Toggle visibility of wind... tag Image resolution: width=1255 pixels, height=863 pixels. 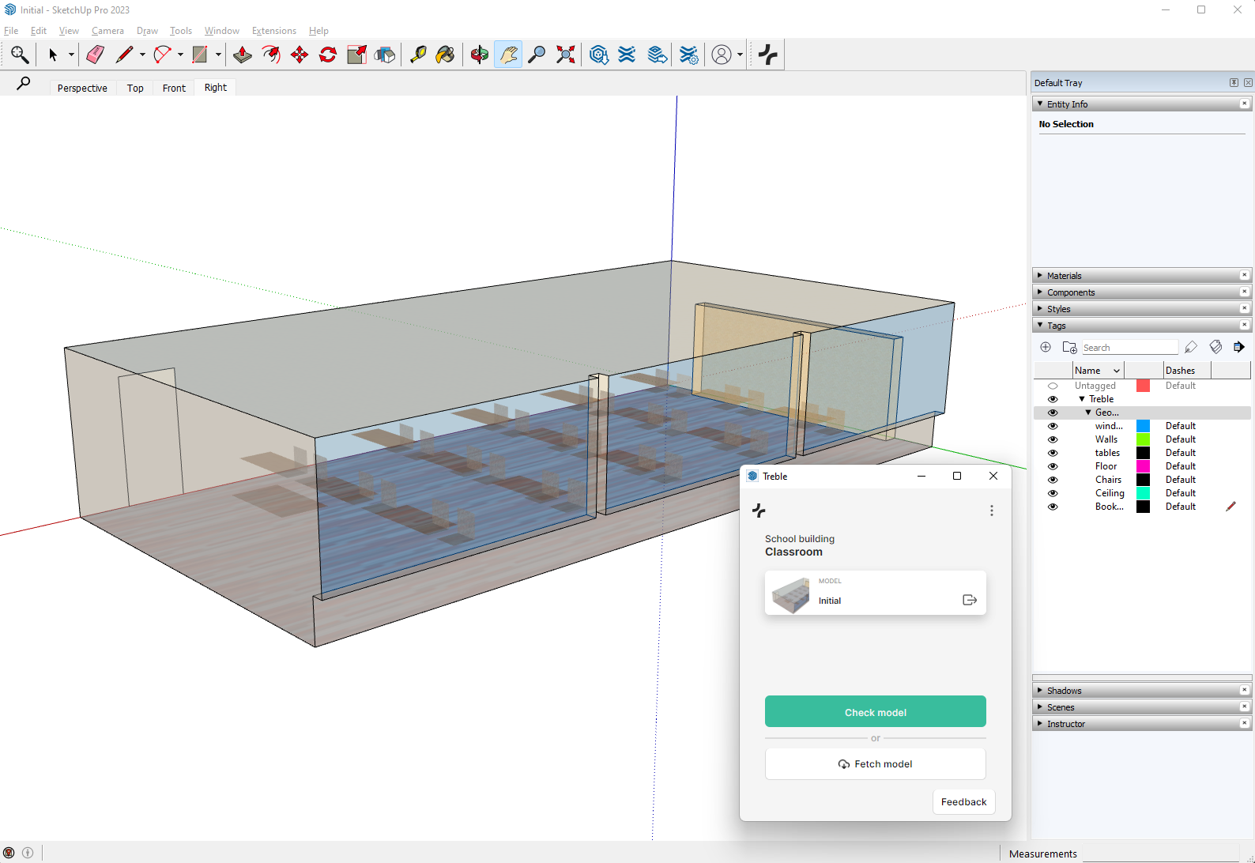click(1053, 426)
